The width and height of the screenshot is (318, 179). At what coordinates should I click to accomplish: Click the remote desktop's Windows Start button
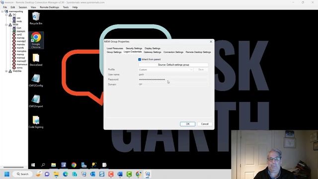click(x=33, y=165)
